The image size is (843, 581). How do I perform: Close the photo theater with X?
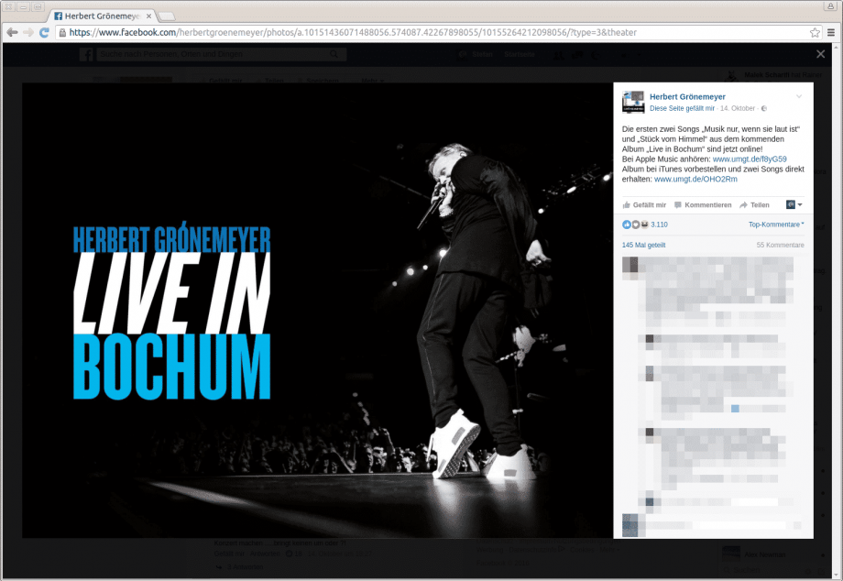[x=820, y=54]
